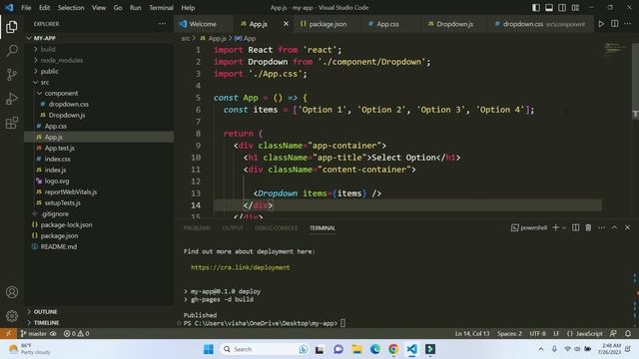
Task: Expand the build folder
Action: tap(99, 49)
